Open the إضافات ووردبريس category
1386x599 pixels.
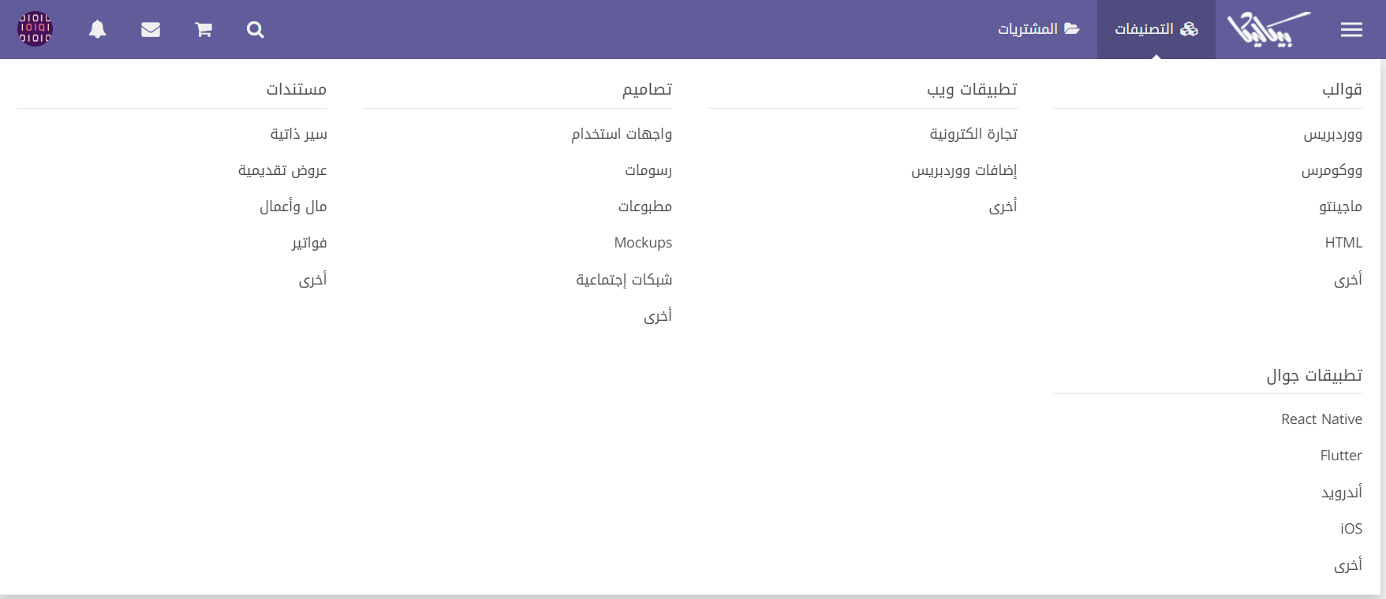point(964,170)
